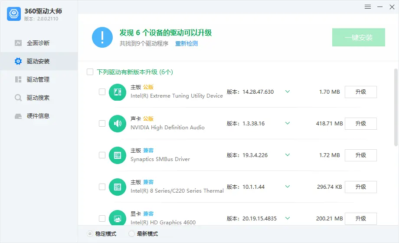This screenshot has height=243, width=399.
Task: Open version dropdown for Synaptics 19.3.4.226
Action: click(x=287, y=155)
